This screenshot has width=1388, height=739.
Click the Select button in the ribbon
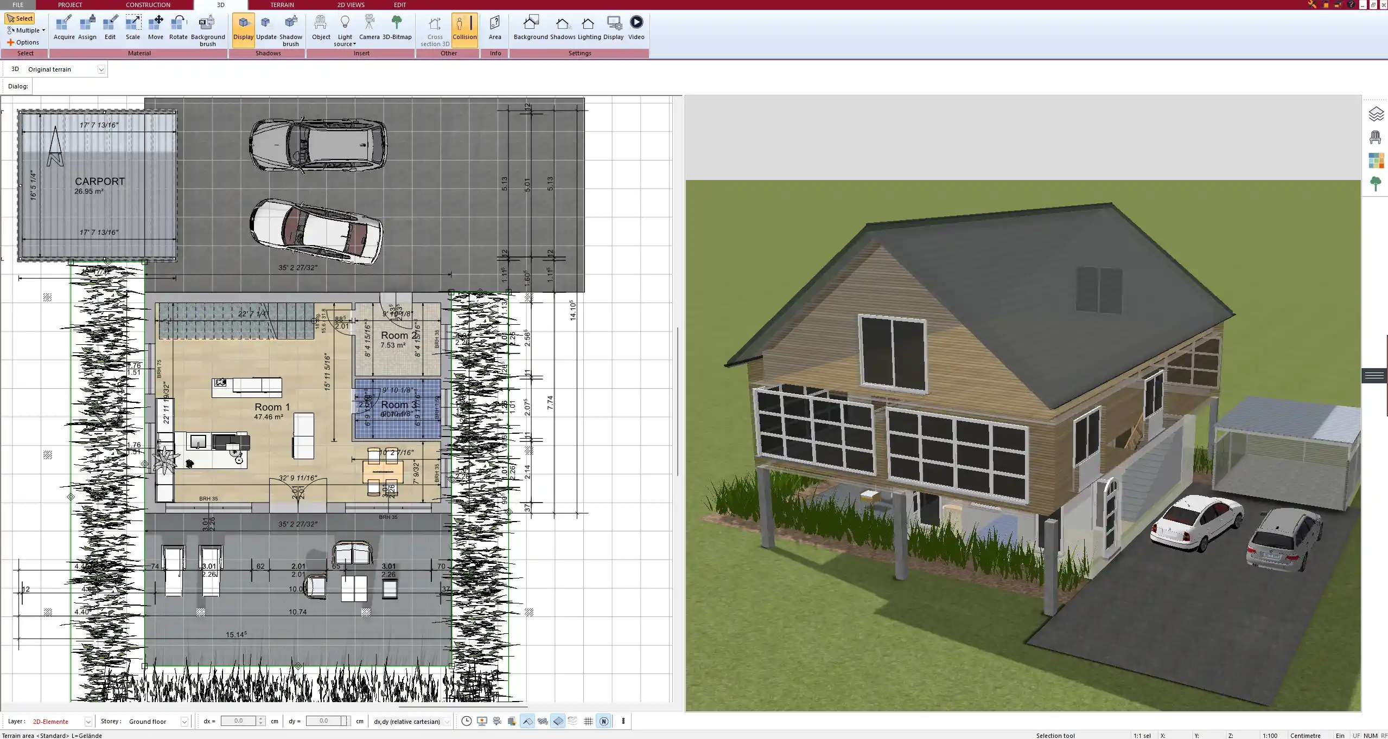click(20, 18)
